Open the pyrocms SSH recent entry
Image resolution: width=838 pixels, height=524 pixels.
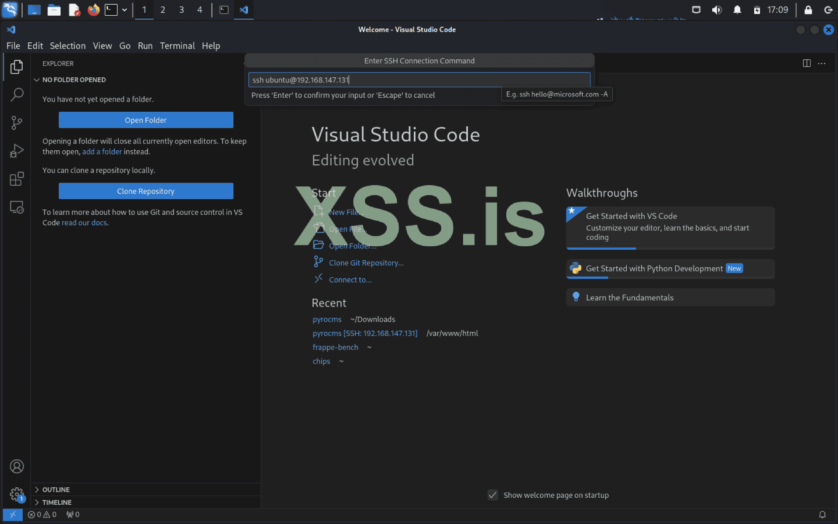[x=364, y=333]
